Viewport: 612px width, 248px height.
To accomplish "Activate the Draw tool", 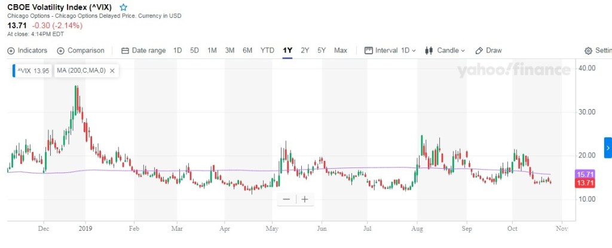I will coord(489,51).
